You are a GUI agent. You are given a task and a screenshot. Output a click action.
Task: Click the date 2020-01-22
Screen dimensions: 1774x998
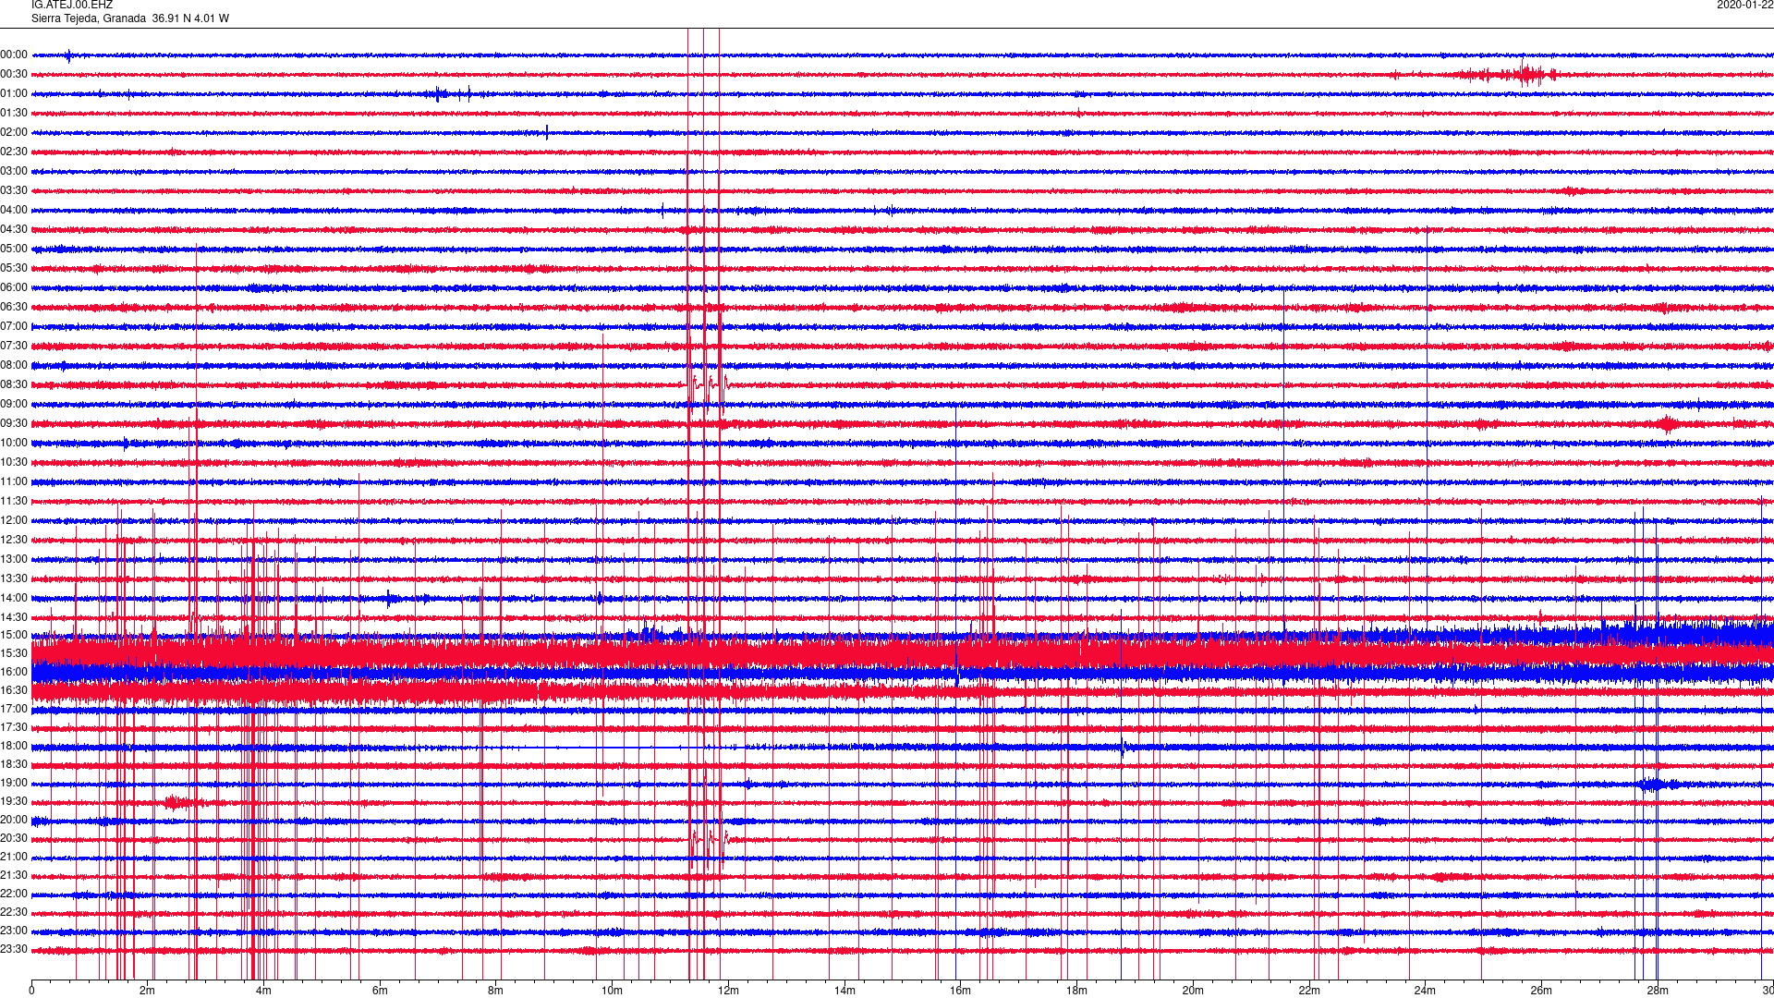1744,6
